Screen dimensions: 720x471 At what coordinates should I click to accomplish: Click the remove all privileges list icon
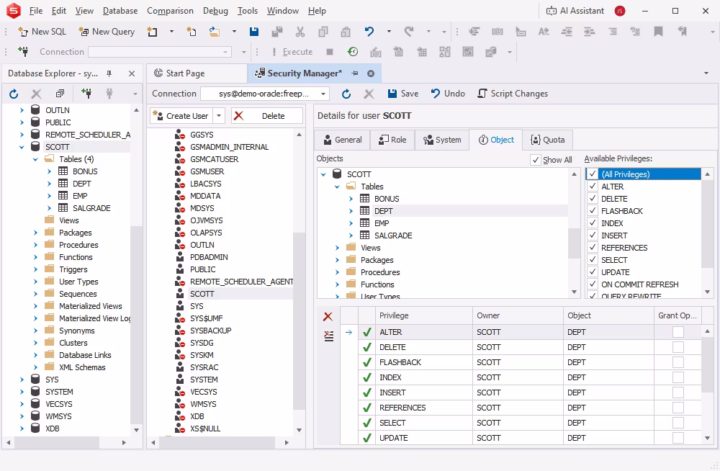[x=328, y=336]
